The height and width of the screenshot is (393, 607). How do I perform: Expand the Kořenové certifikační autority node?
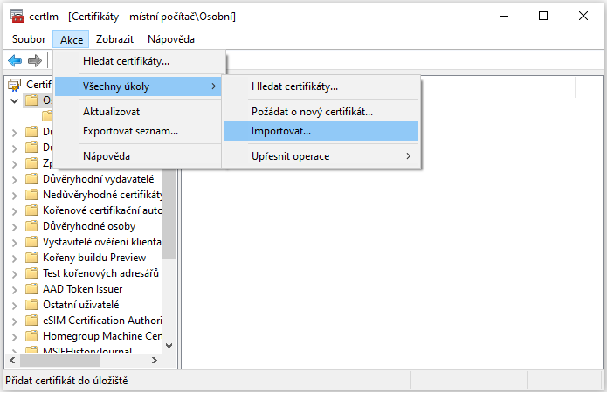pyautogui.click(x=14, y=211)
